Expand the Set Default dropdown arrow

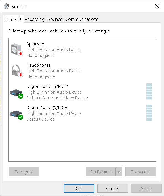[x=119, y=172]
